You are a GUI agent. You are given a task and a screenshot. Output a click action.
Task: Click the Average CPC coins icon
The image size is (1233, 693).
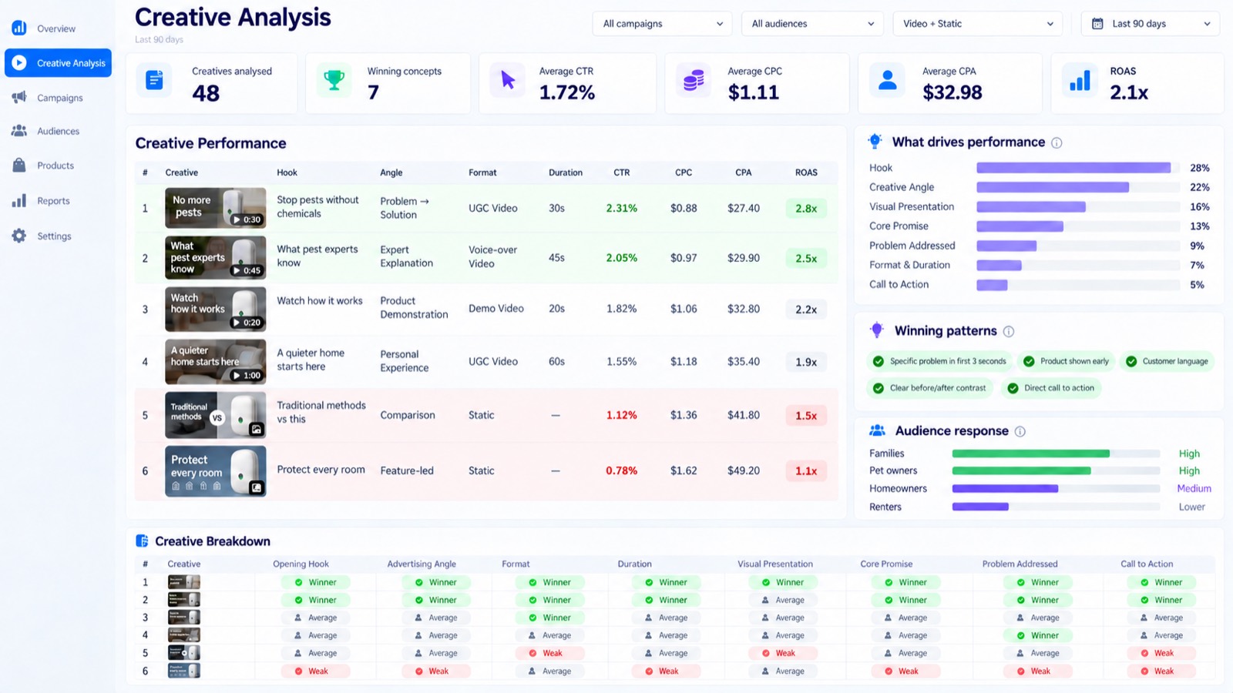[x=694, y=80]
